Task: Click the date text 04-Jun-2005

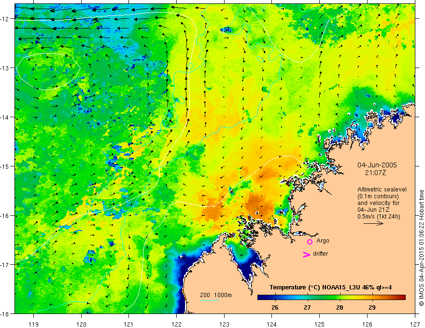Action: point(377,165)
